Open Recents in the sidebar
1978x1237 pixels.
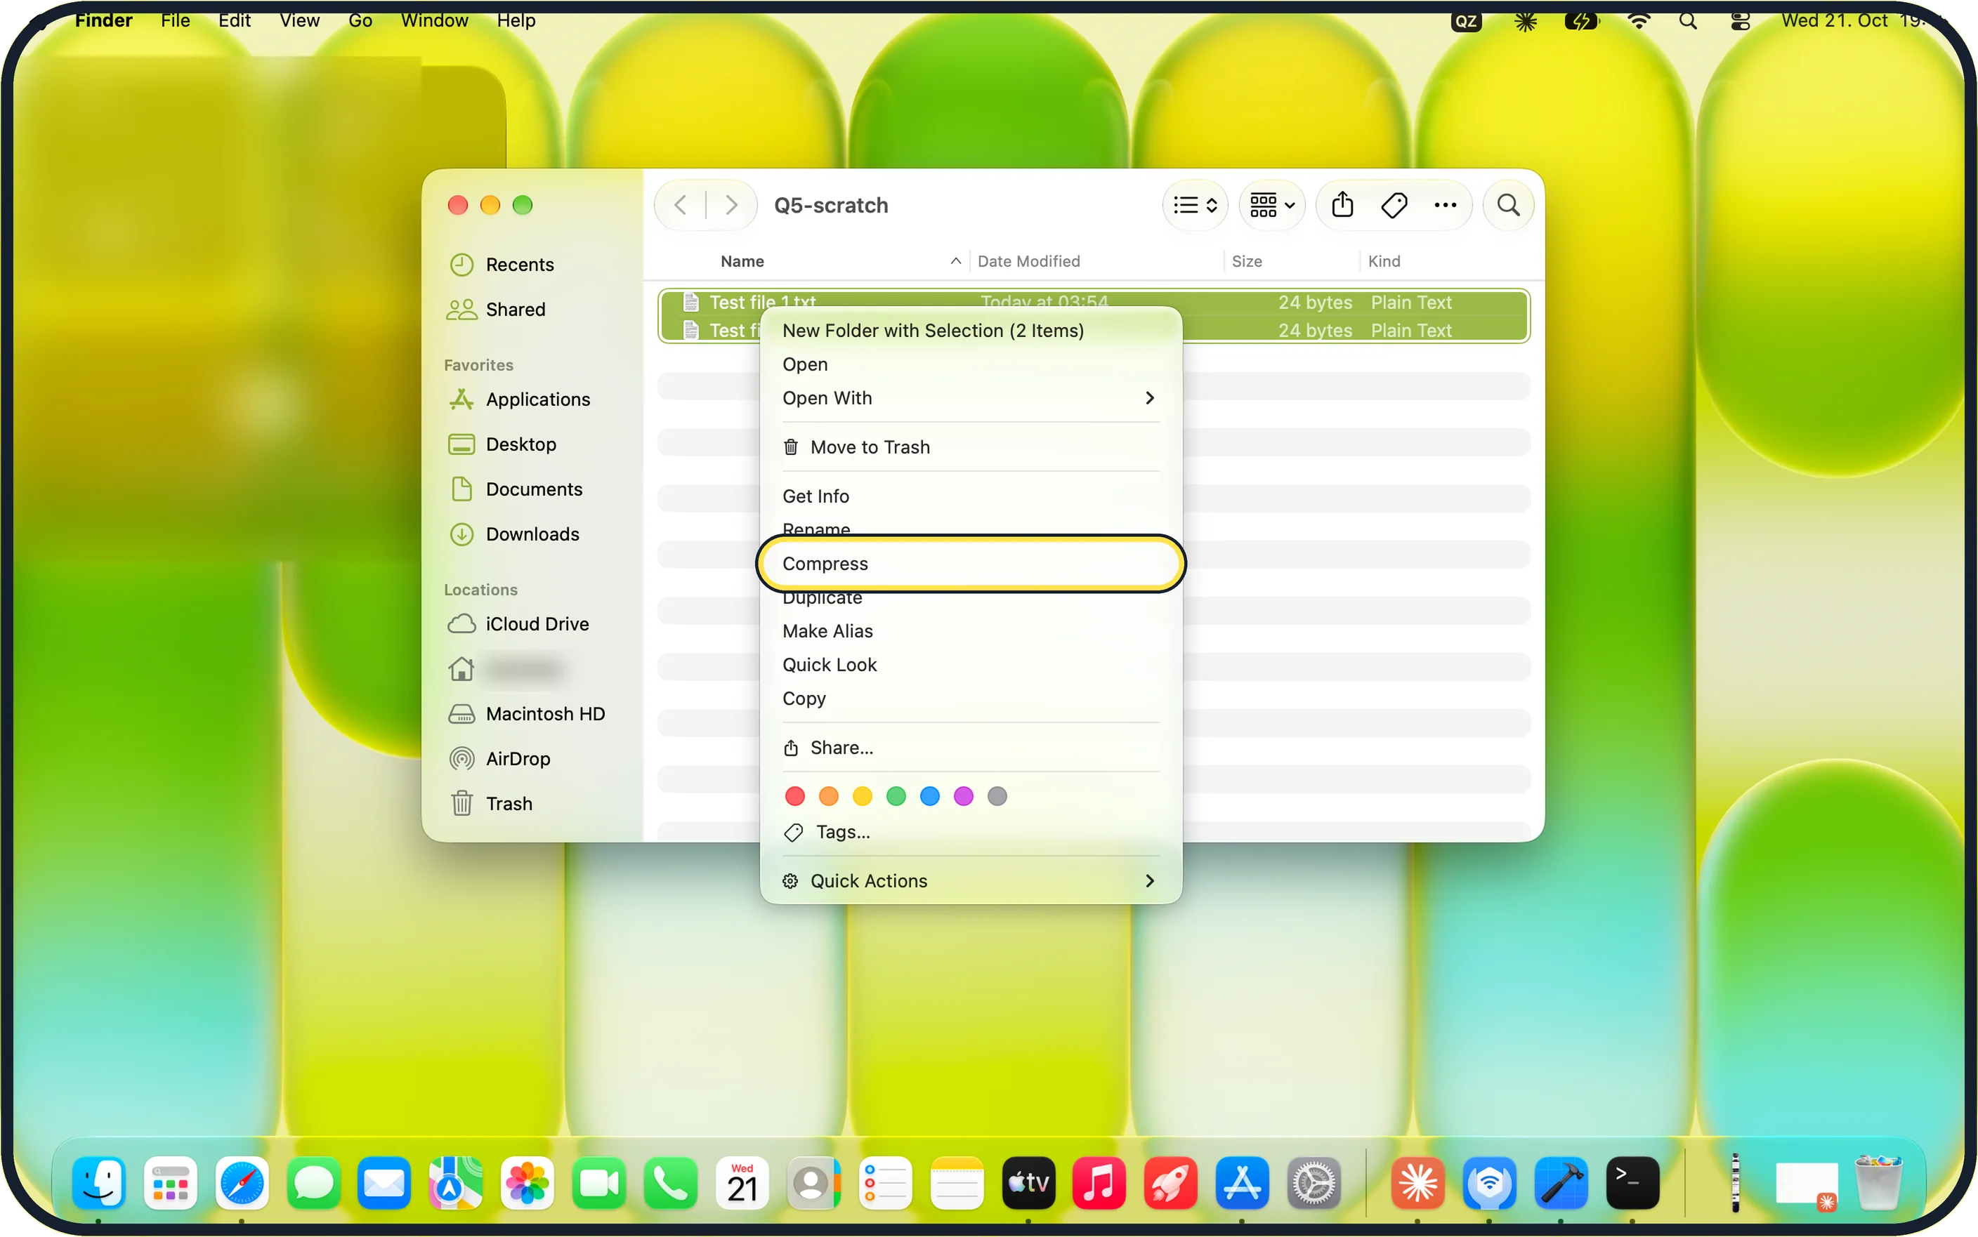pos(532,264)
